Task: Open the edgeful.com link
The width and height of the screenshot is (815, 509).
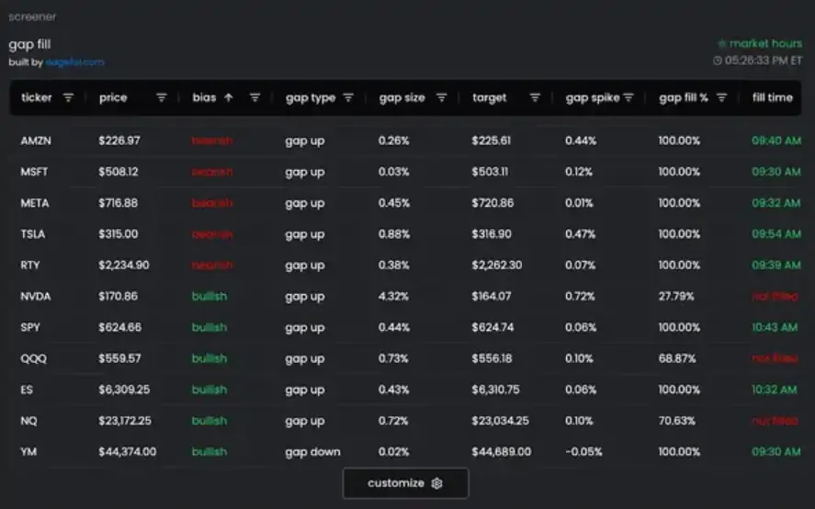Action: tap(74, 62)
